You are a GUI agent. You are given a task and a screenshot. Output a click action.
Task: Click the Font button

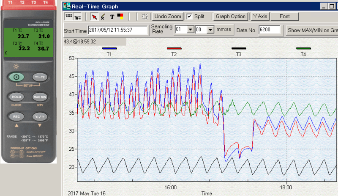[x=284, y=17]
